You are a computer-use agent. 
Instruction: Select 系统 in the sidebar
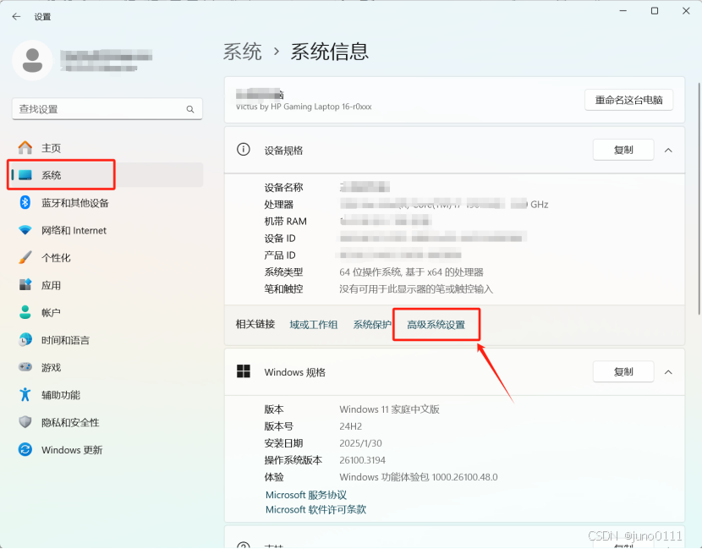106,175
